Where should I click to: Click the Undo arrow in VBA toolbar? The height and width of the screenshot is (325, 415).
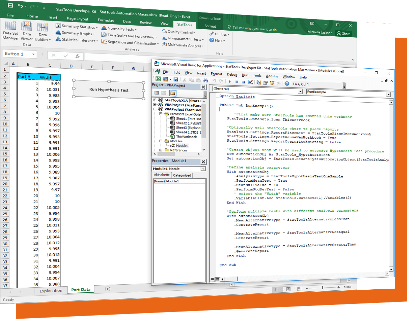click(214, 81)
